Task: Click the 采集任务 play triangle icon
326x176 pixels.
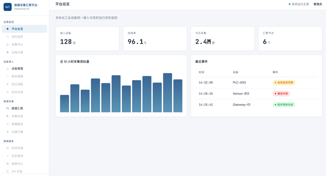Action: coord(7,116)
